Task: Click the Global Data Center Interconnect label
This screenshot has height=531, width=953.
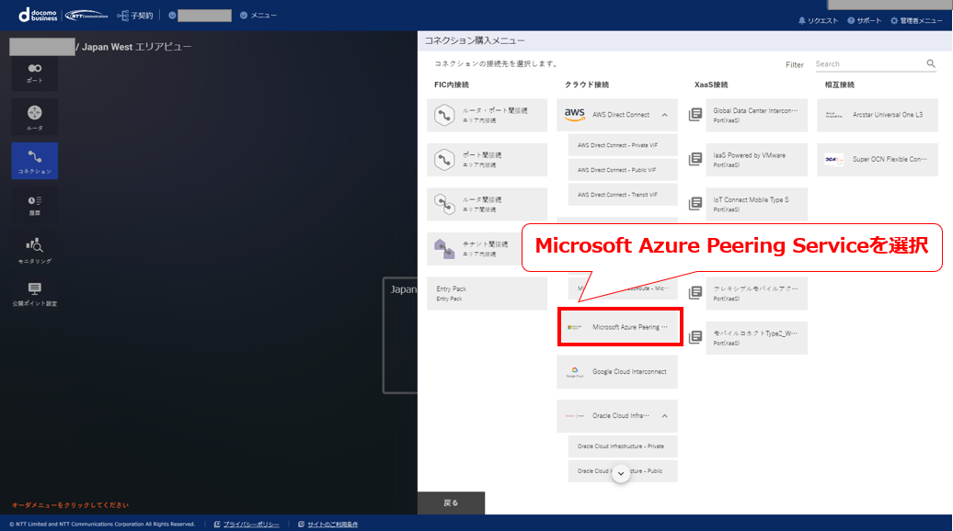Action: 755,111
